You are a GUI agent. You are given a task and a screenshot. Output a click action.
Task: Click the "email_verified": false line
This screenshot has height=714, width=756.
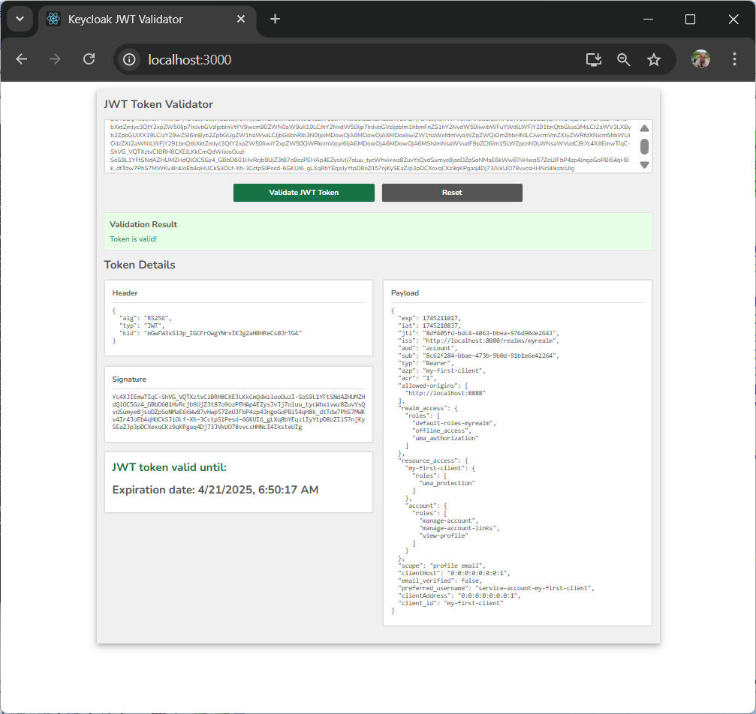coord(440,580)
